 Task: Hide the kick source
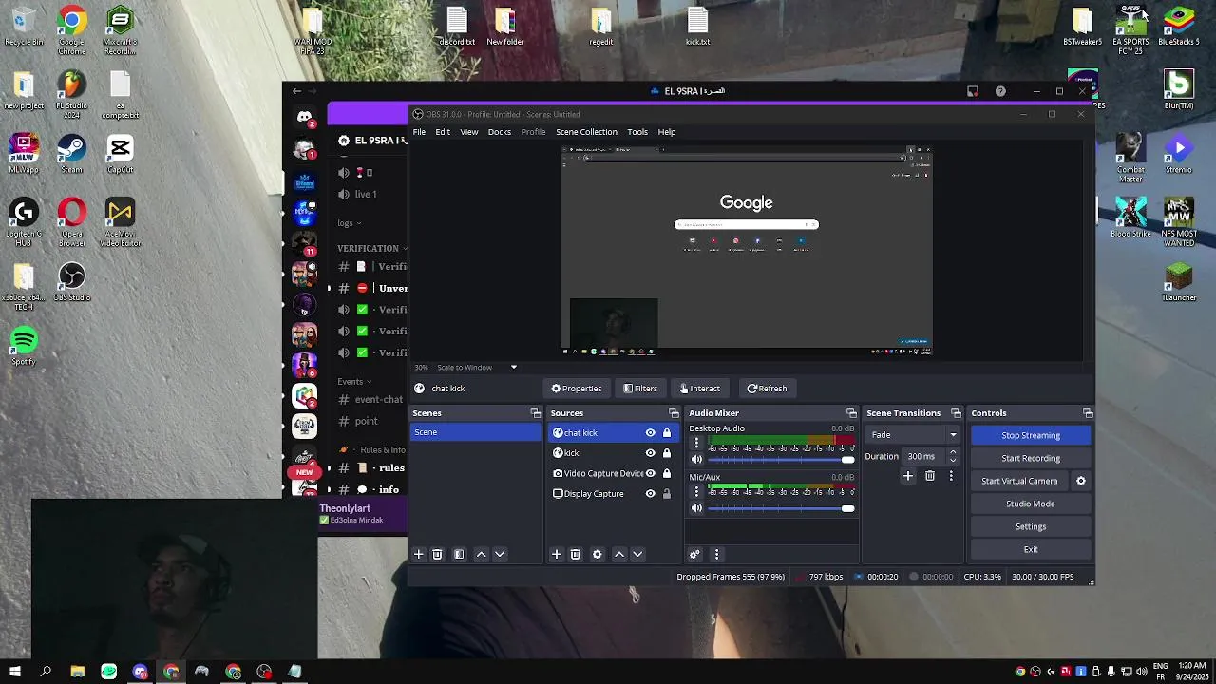[650, 453]
